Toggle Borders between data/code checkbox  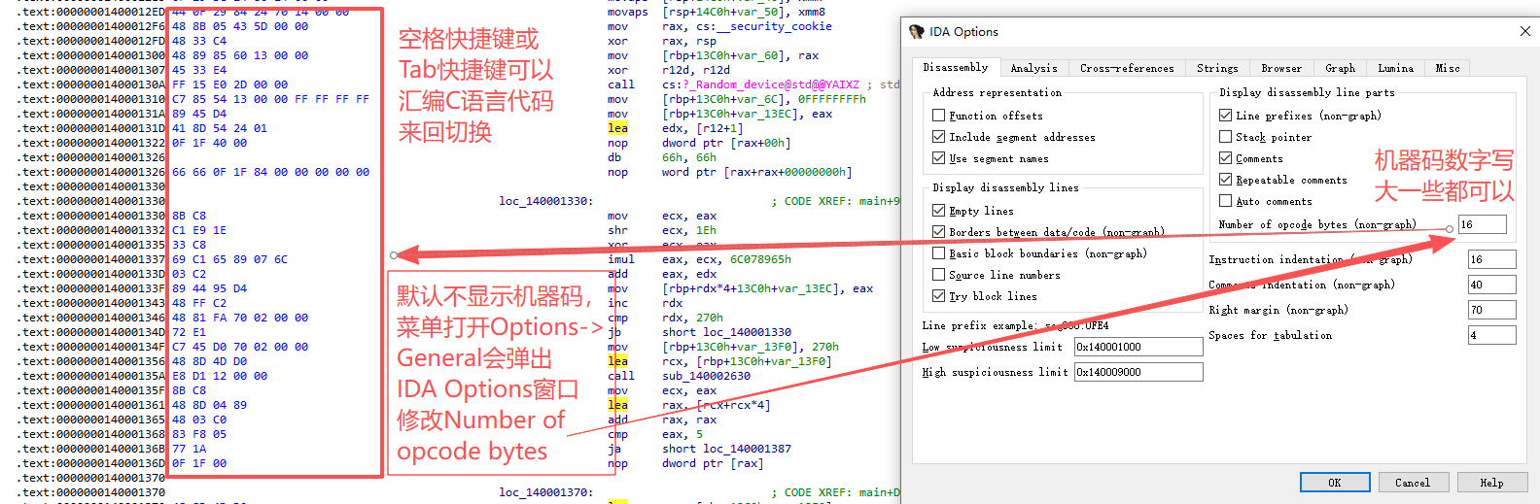click(x=938, y=232)
